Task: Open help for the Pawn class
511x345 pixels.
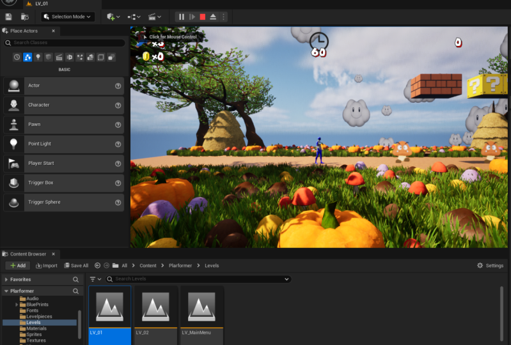Action: click(x=118, y=125)
